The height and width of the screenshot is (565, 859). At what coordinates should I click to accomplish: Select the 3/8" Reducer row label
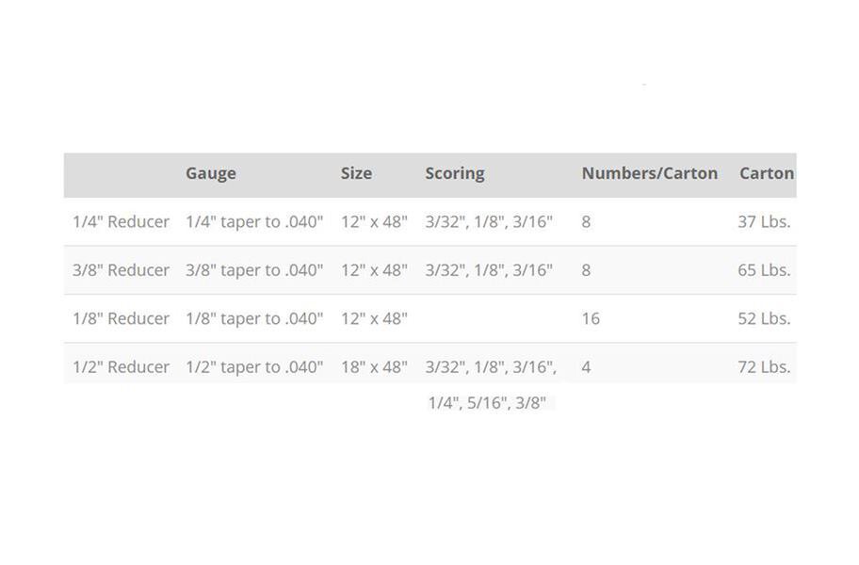pos(121,270)
